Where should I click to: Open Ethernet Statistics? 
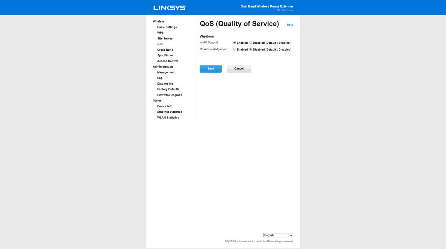(x=170, y=112)
